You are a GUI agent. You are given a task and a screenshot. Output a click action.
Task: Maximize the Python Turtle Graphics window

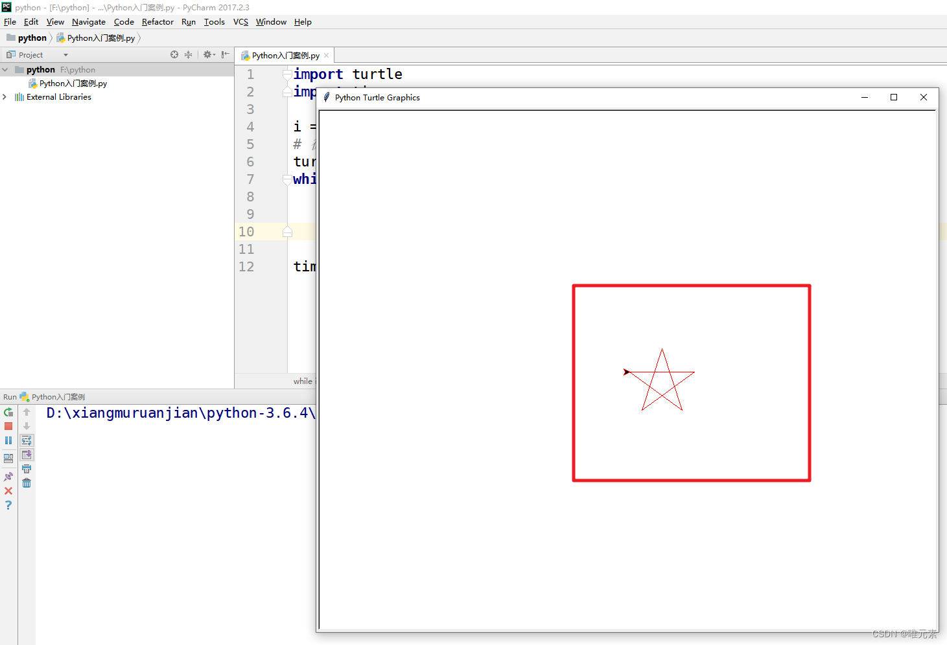tap(894, 97)
